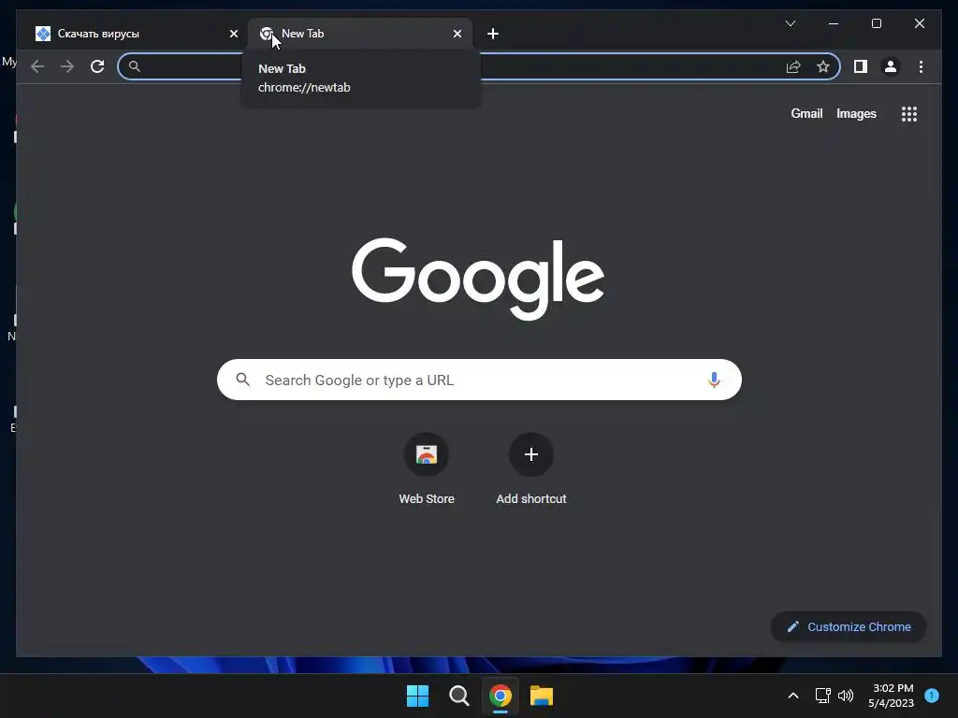Screen dimensions: 958x718
Task: Close the Скачать вирусы tab
Action: (233, 34)
